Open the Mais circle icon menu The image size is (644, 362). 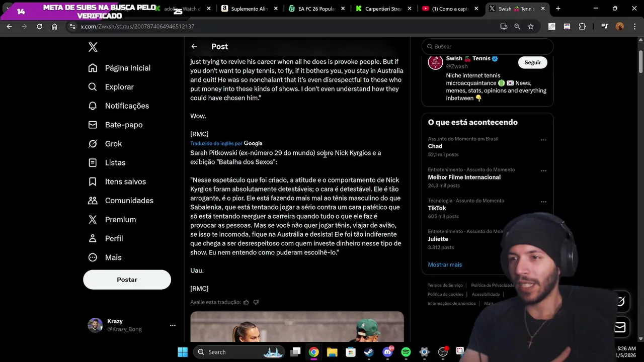tap(93, 257)
